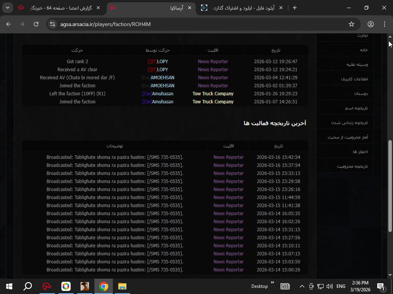Viewport: 393px width, 294px height.
Task: Open the game character app on taskbar
Action: coord(85,286)
